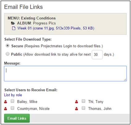Click inside the Message text area
This screenshot has height=125, width=131.
coord(65,74)
